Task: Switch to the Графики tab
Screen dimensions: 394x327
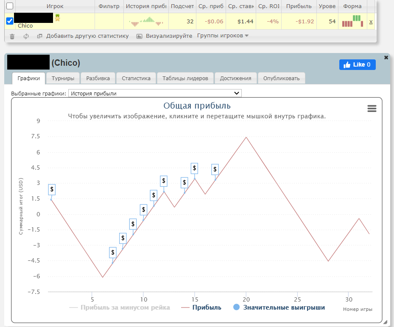Action: (x=29, y=78)
